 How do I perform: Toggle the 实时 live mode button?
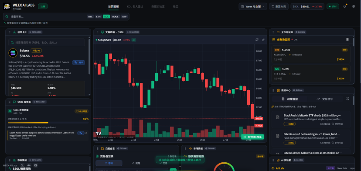point(333,7)
